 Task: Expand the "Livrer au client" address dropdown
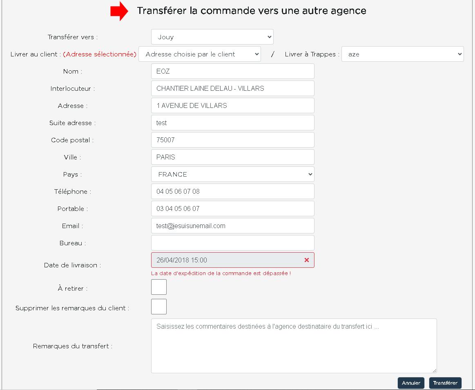click(199, 54)
